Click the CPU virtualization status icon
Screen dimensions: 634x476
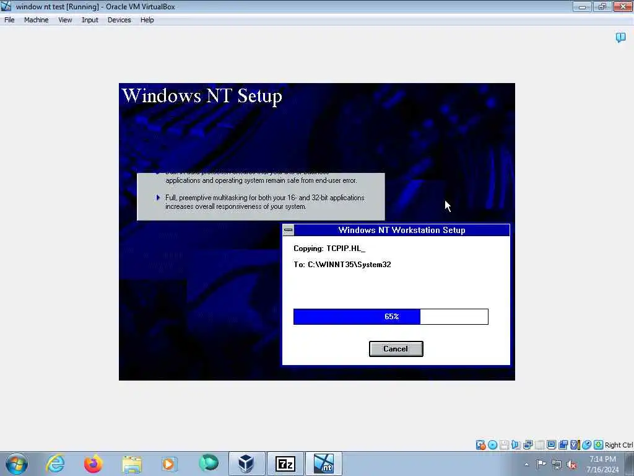tap(575, 445)
